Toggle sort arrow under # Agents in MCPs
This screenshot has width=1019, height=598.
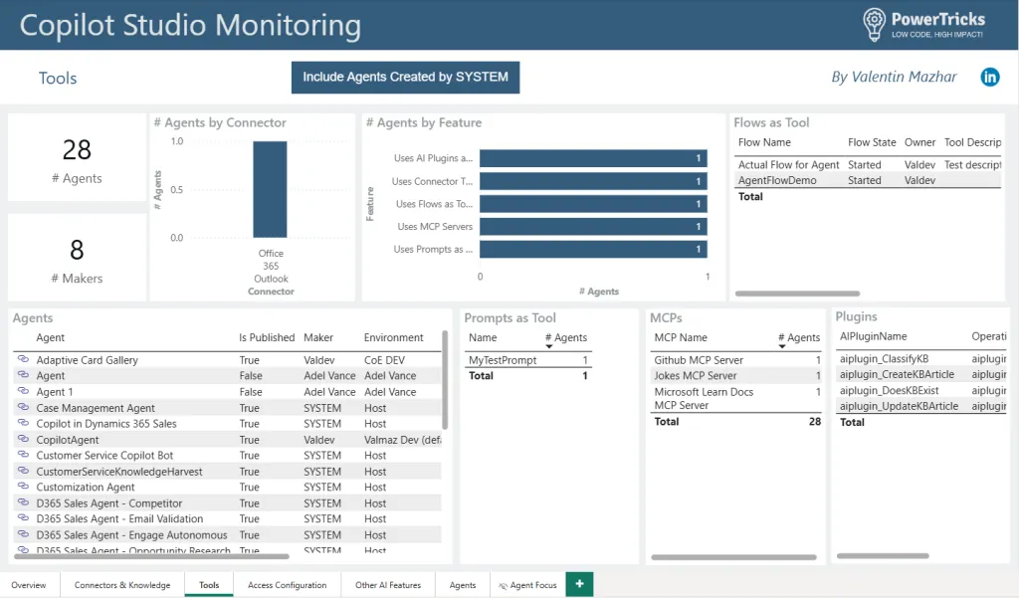coord(782,346)
